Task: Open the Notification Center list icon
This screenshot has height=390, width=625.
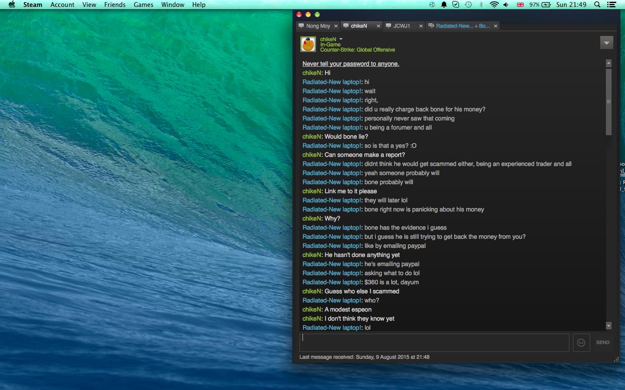Action: coord(612,5)
